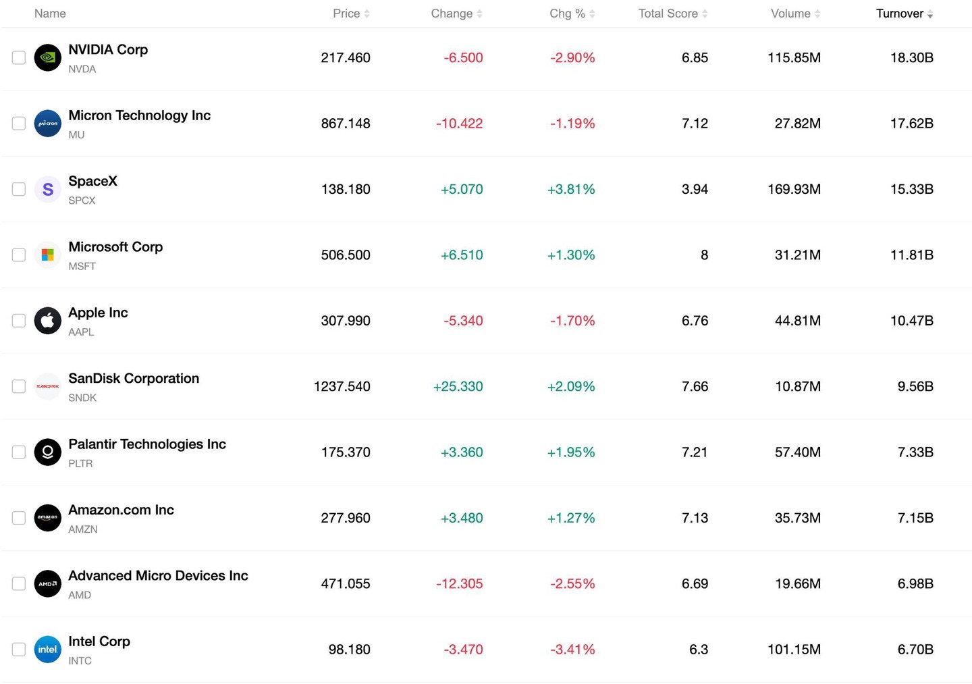
Task: Select the SpaceX purple S icon
Action: coord(47,189)
